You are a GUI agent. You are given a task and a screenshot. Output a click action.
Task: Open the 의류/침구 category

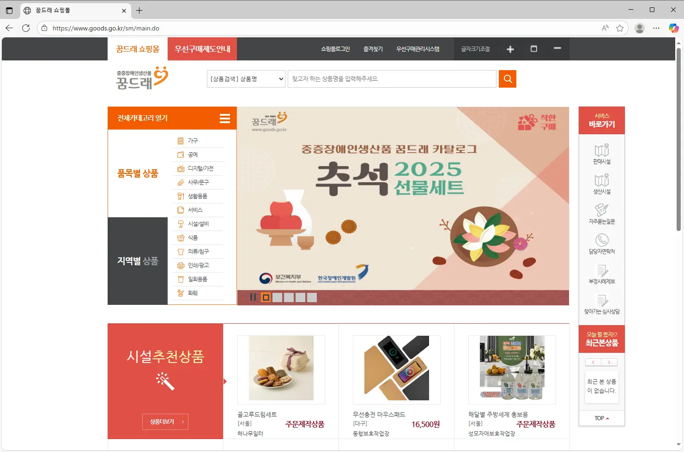[198, 251]
